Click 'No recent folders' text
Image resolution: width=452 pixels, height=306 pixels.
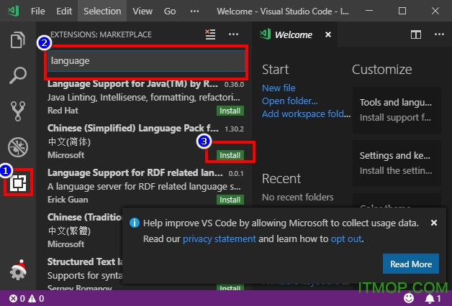298,197
